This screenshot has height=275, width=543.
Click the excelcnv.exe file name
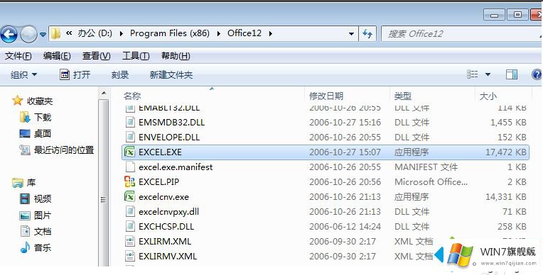point(163,197)
